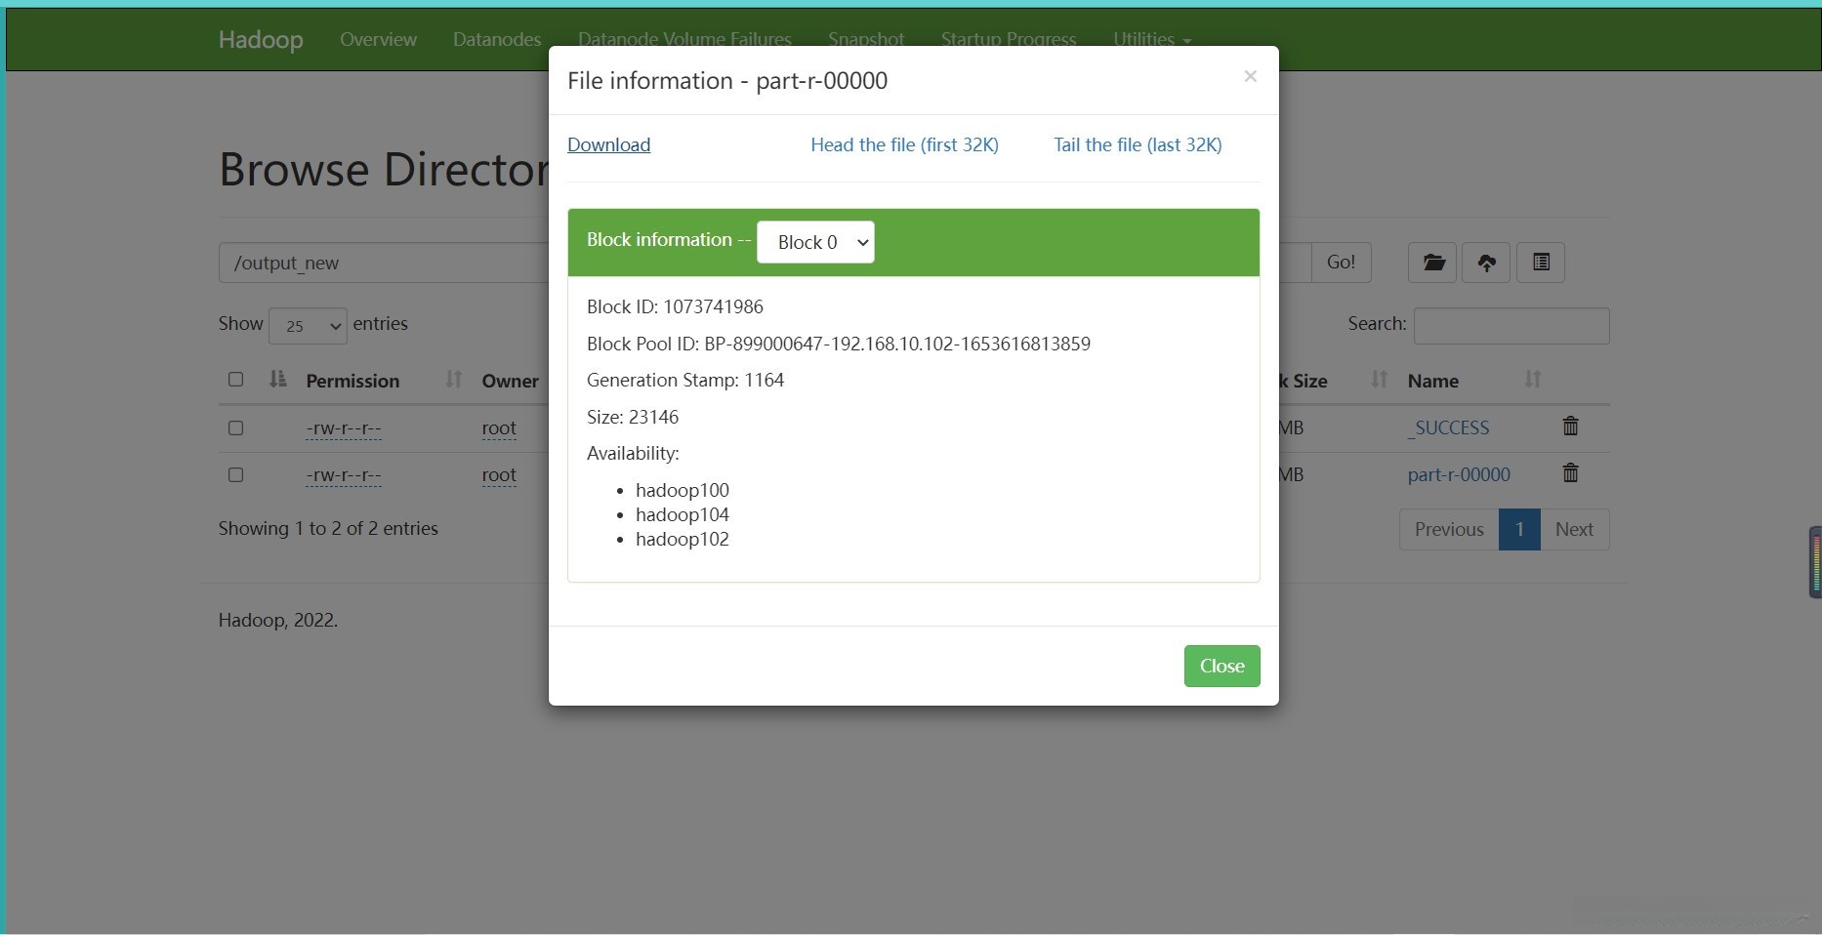Click the Size 23146 text

click(x=633, y=417)
